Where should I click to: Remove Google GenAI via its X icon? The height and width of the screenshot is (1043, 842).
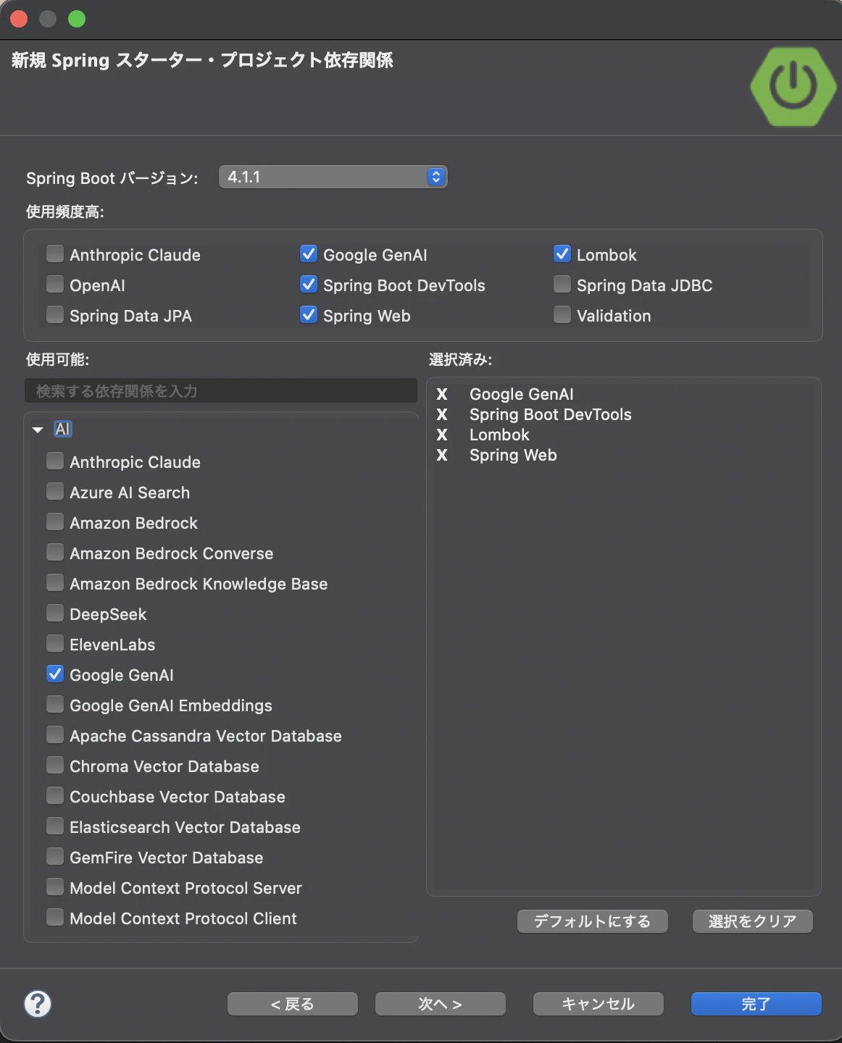tap(442, 394)
